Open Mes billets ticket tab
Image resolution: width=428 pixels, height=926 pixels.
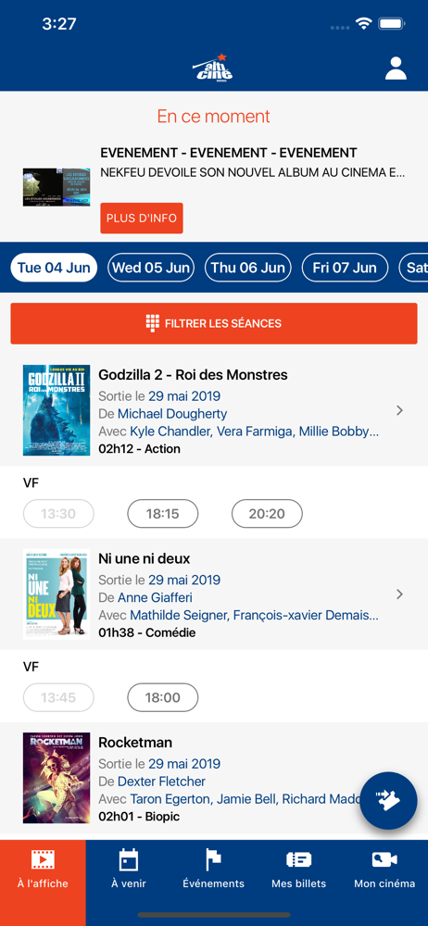298,867
